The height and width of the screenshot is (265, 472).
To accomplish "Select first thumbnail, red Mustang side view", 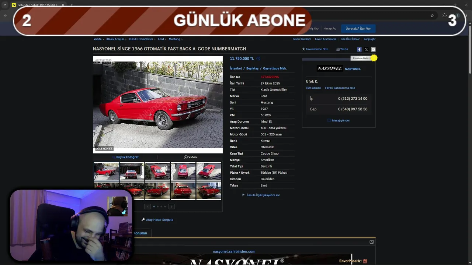I will click(x=106, y=172).
